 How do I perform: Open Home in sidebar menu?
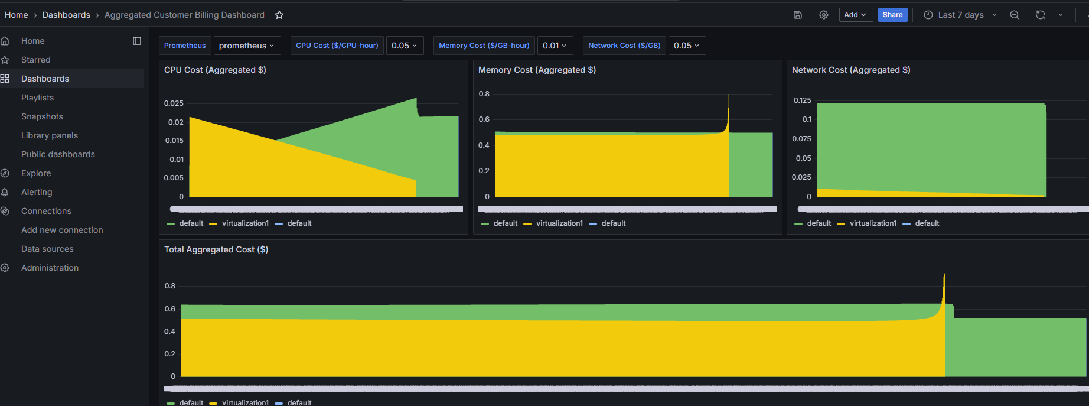[x=33, y=41]
